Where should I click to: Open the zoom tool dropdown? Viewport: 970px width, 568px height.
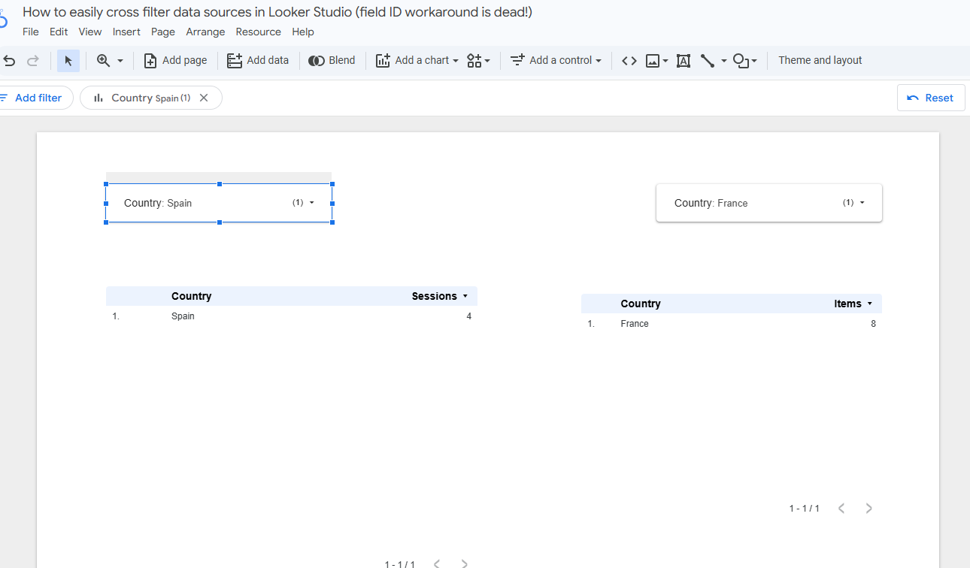(120, 60)
